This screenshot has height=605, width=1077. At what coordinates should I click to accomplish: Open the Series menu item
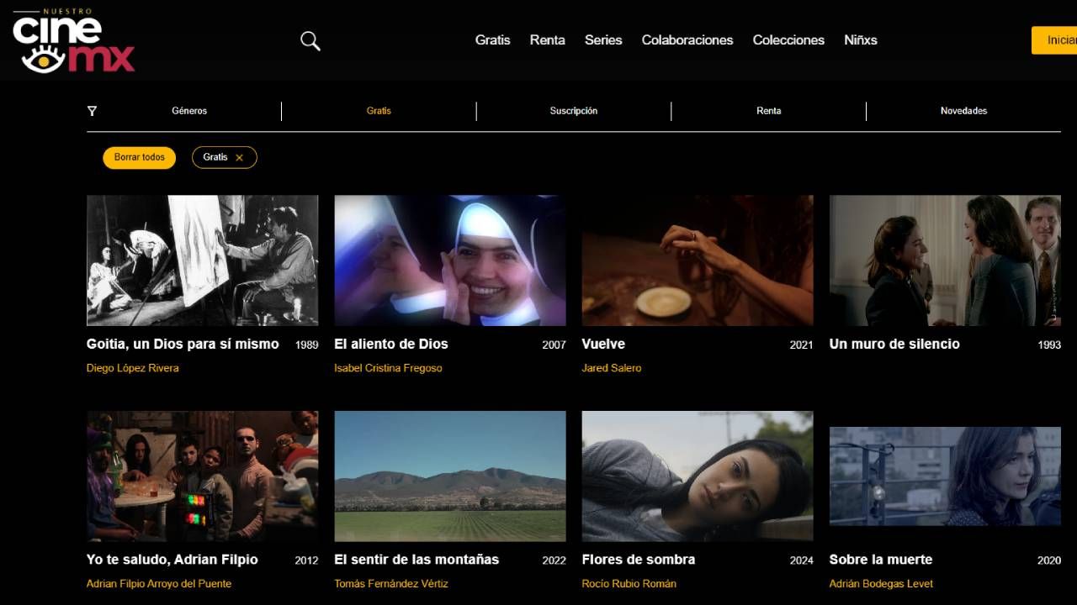603,40
